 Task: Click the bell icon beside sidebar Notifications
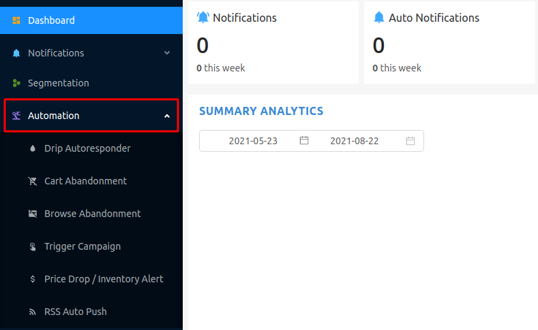(16, 53)
